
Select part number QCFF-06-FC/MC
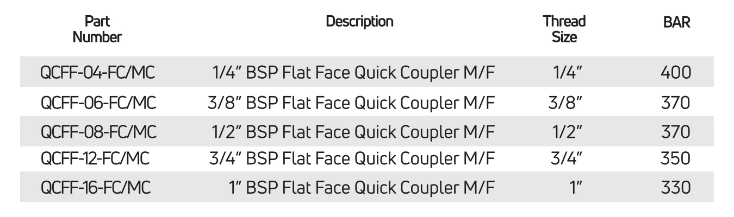click(98, 102)
